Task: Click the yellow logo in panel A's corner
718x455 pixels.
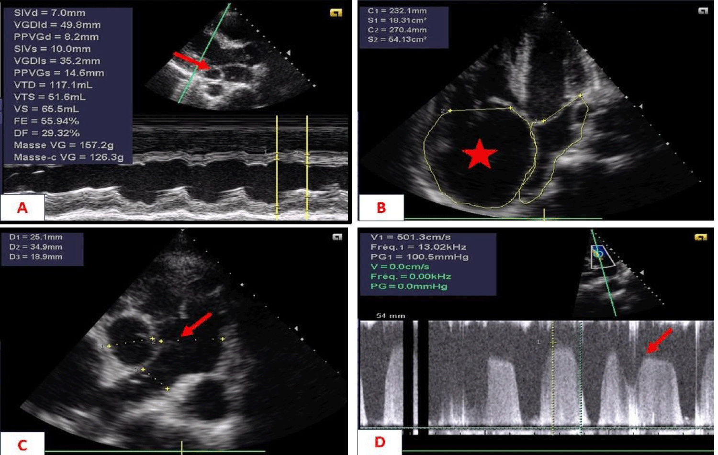Action: [x=336, y=13]
